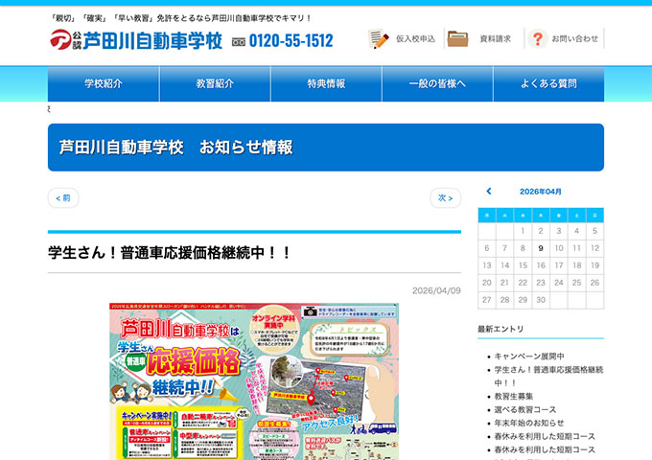
Task: Click the red question mark icon
Action: 537,38
